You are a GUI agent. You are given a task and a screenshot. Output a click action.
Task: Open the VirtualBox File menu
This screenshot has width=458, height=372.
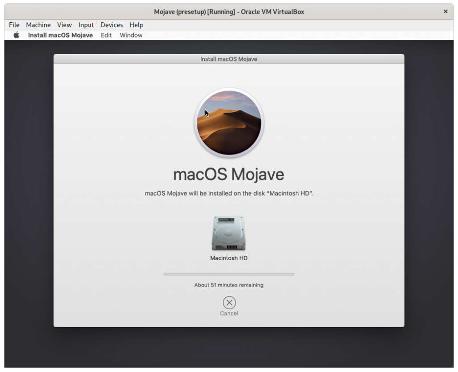click(x=14, y=25)
